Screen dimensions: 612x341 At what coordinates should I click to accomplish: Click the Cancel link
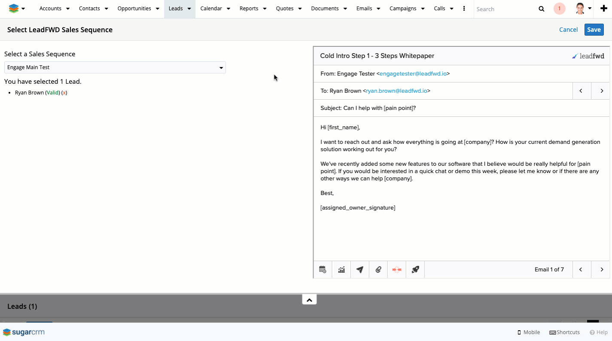(x=568, y=30)
